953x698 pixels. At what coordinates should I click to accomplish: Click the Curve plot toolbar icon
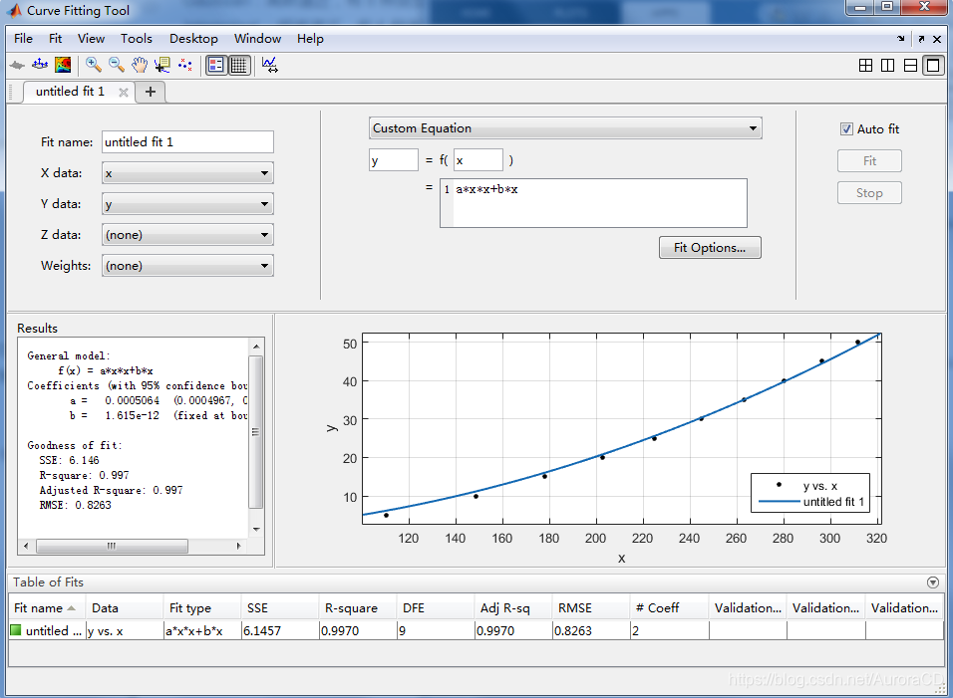coord(17,65)
